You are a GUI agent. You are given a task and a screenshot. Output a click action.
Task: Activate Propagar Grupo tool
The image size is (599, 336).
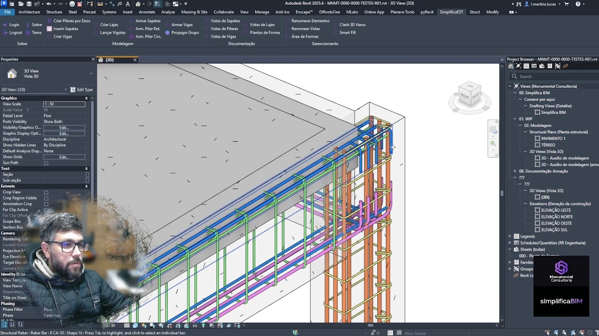coord(182,33)
